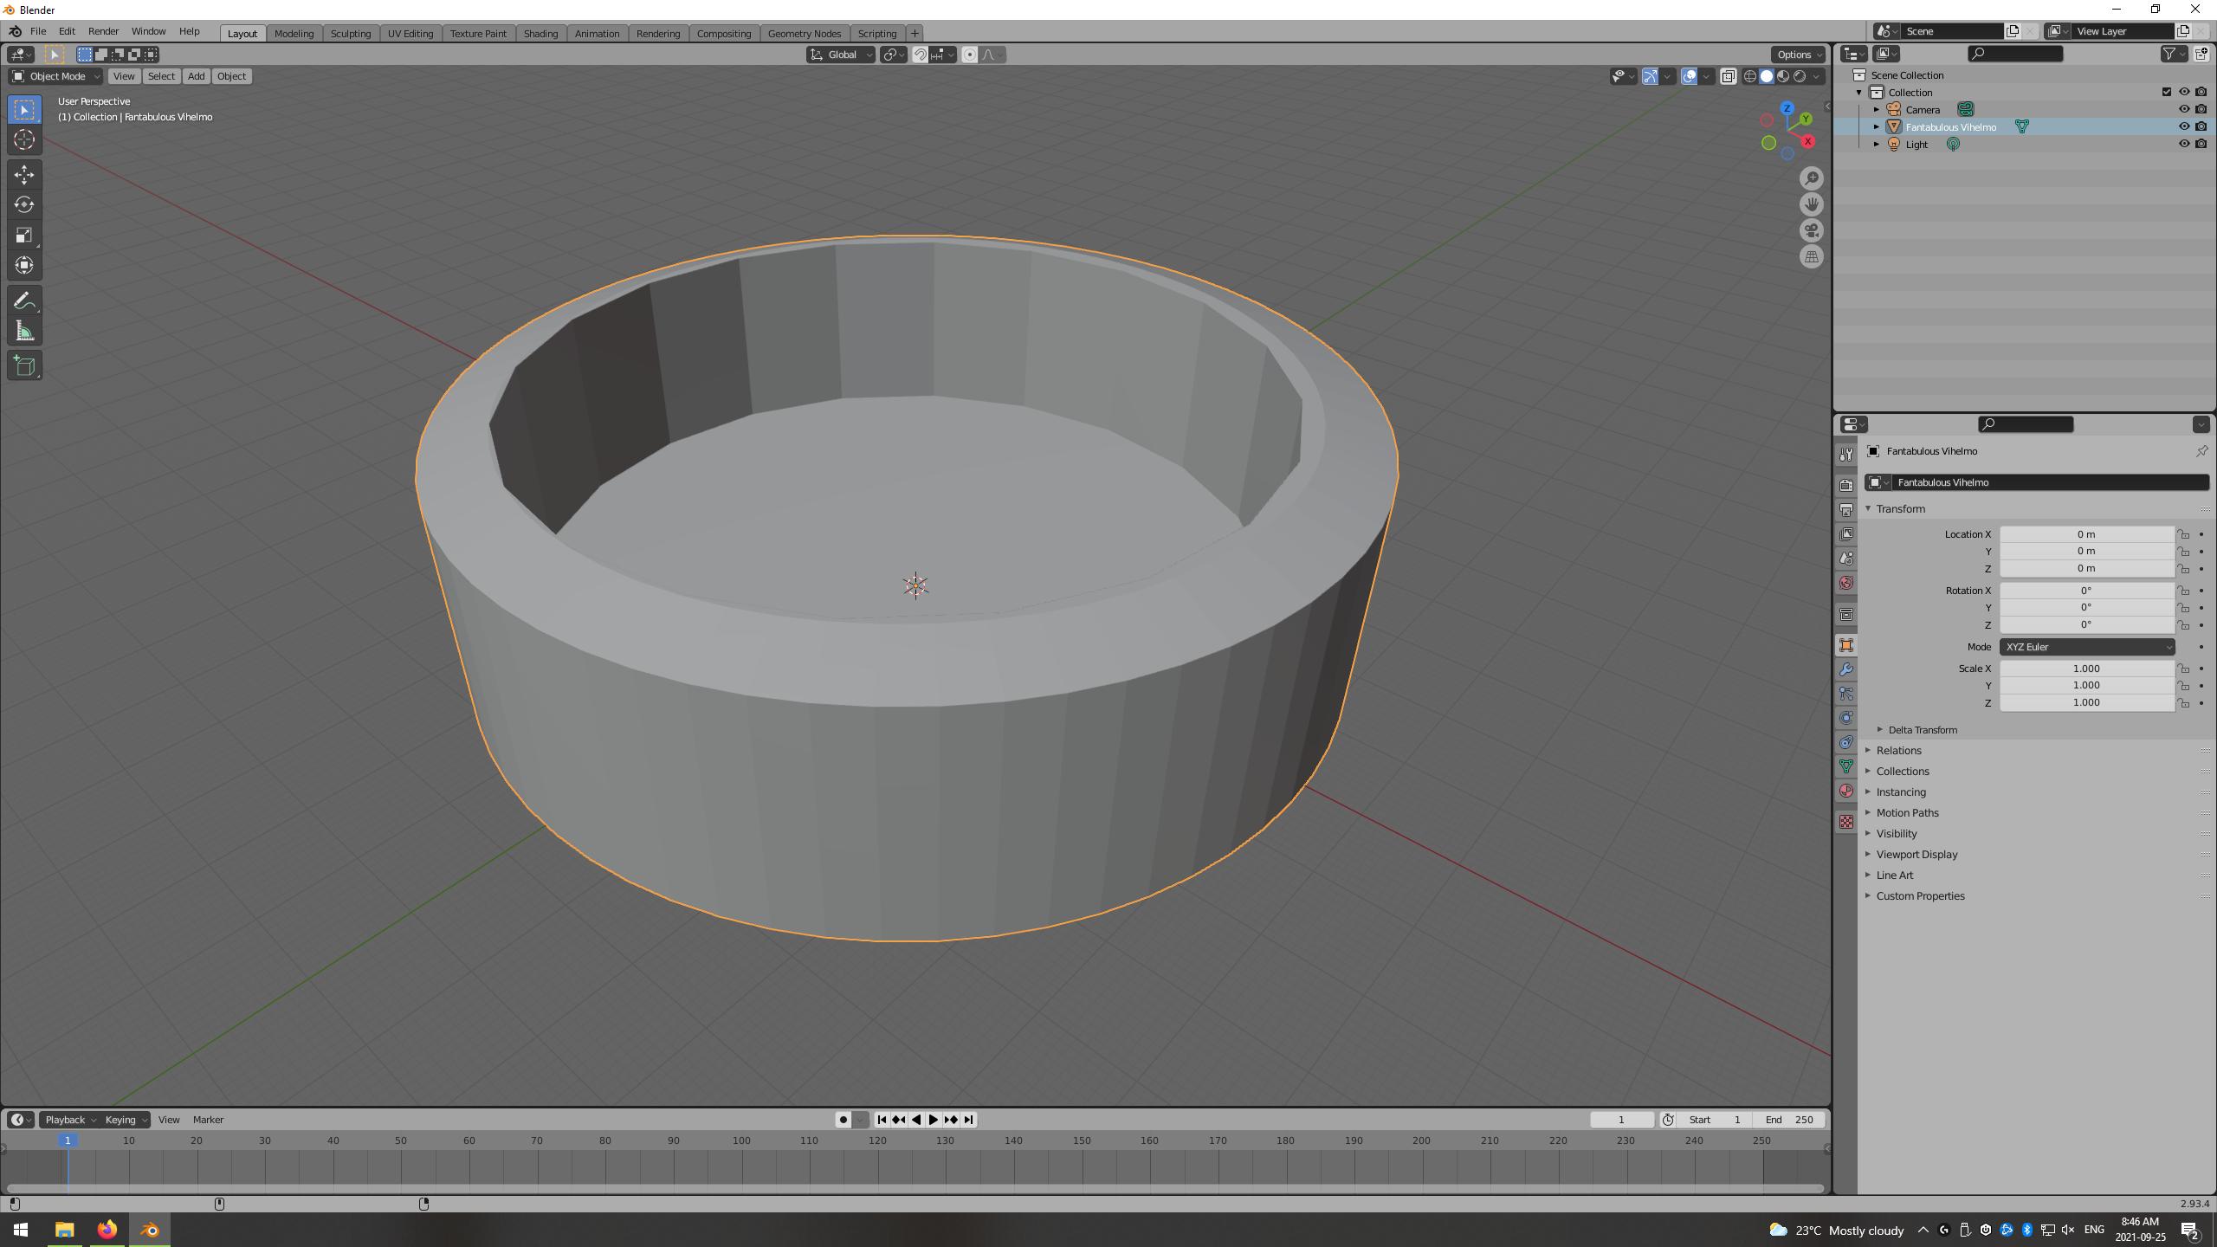Uncheck the Collection exclude checkbox
Image resolution: width=2217 pixels, height=1247 pixels.
click(x=2167, y=92)
